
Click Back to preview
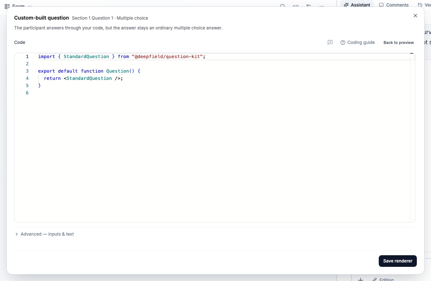[x=398, y=42]
